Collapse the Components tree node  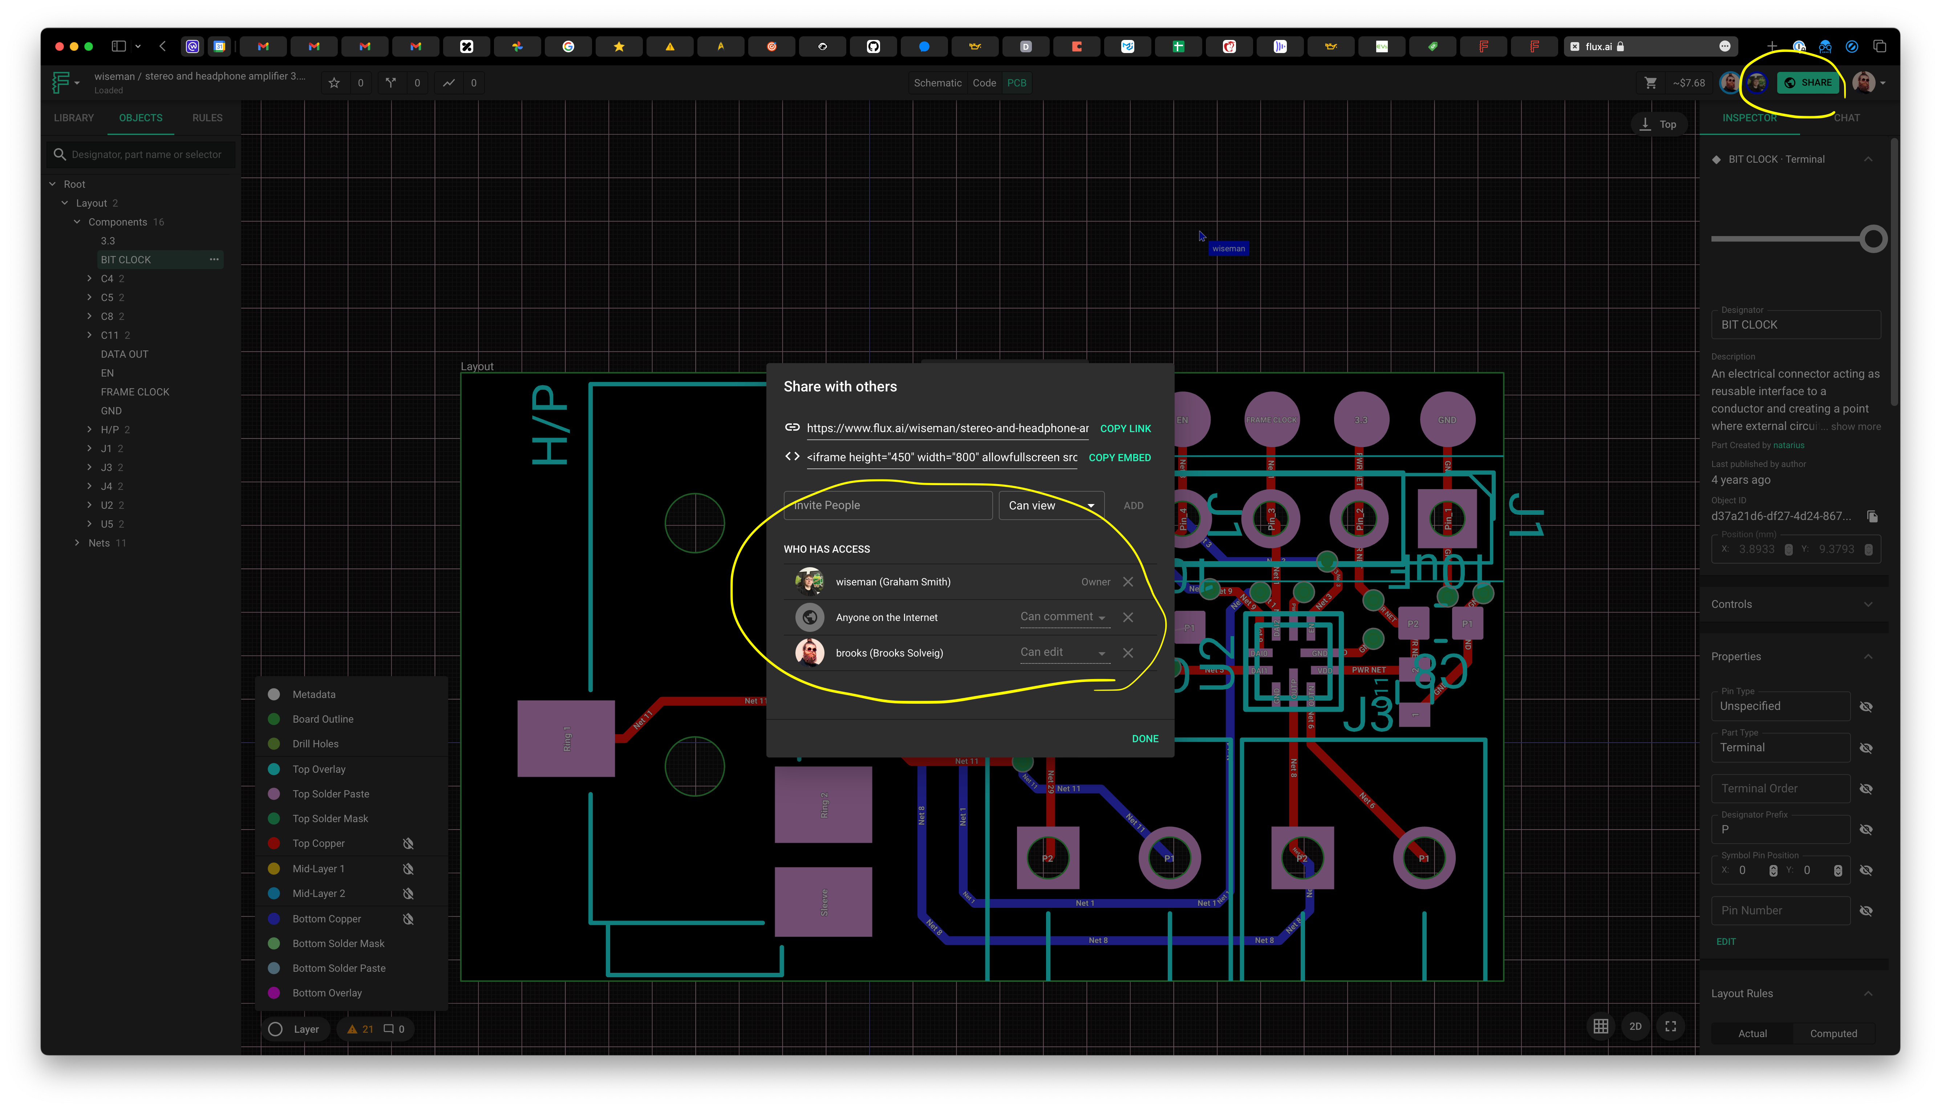pyautogui.click(x=77, y=222)
